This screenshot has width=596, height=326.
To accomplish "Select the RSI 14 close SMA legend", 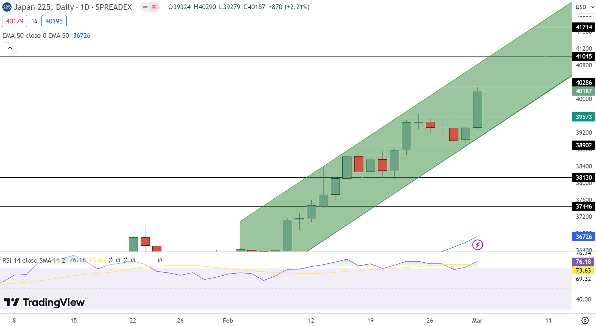I will tap(34, 260).
